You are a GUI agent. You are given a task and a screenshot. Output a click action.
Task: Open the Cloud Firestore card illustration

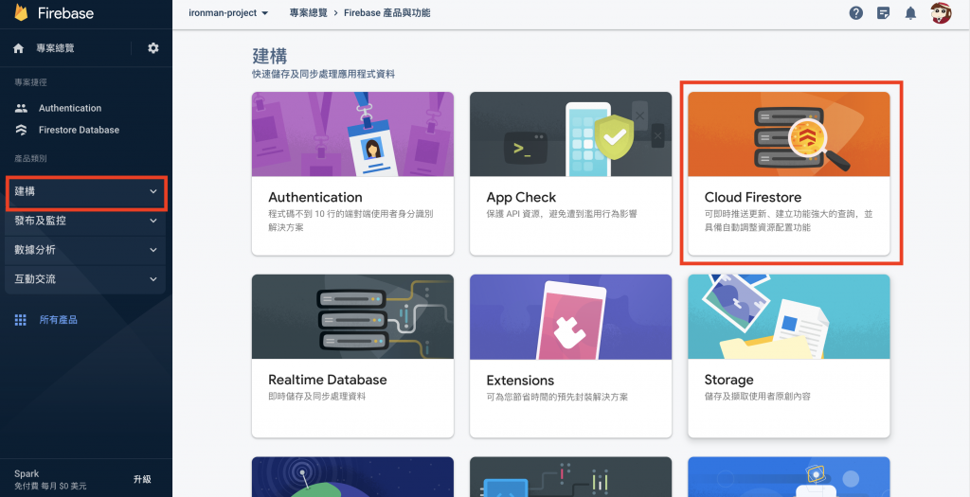click(789, 134)
